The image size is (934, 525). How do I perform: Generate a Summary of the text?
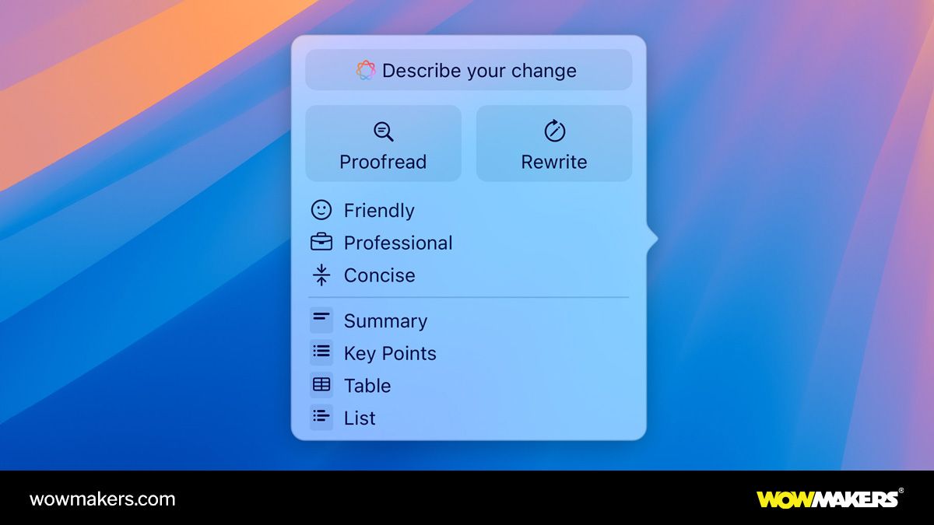(385, 320)
